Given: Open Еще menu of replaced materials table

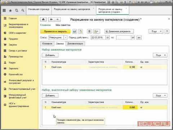Looking at the screenshot, I should (x=160, y=55).
